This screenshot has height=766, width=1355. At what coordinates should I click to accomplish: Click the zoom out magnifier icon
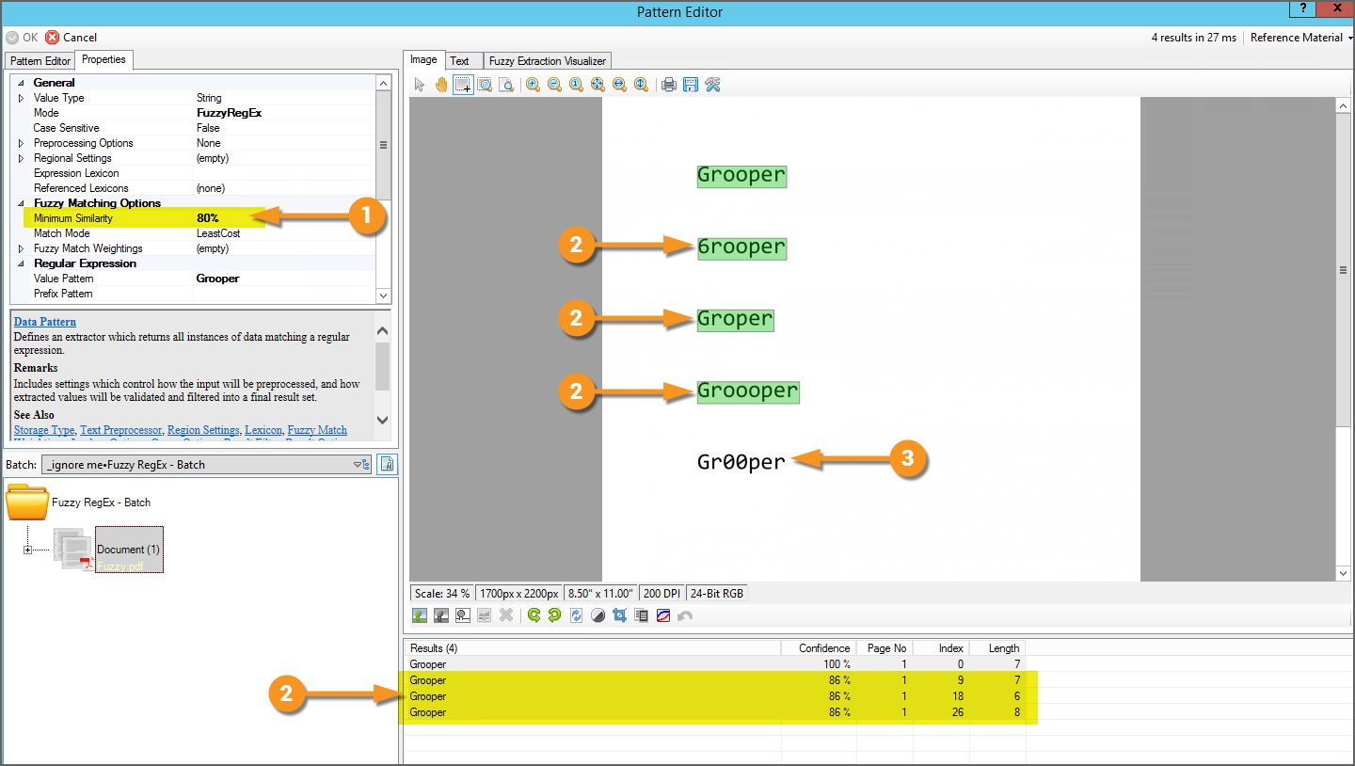(554, 85)
